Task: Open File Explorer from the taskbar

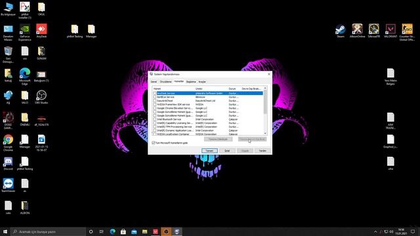Action: tap(144, 231)
